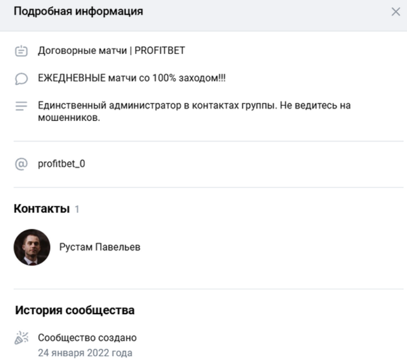Image resolution: width=407 pixels, height=363 pixels.
Task: Click the contacts count number 1
Action: click(x=77, y=209)
